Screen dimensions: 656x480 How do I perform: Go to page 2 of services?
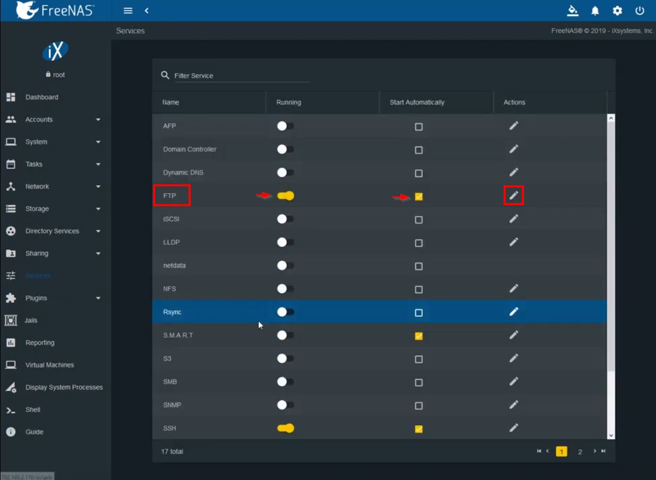[580, 452]
